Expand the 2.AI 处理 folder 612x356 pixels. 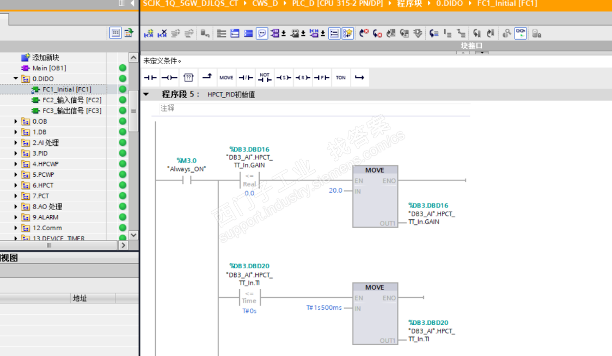click(16, 143)
